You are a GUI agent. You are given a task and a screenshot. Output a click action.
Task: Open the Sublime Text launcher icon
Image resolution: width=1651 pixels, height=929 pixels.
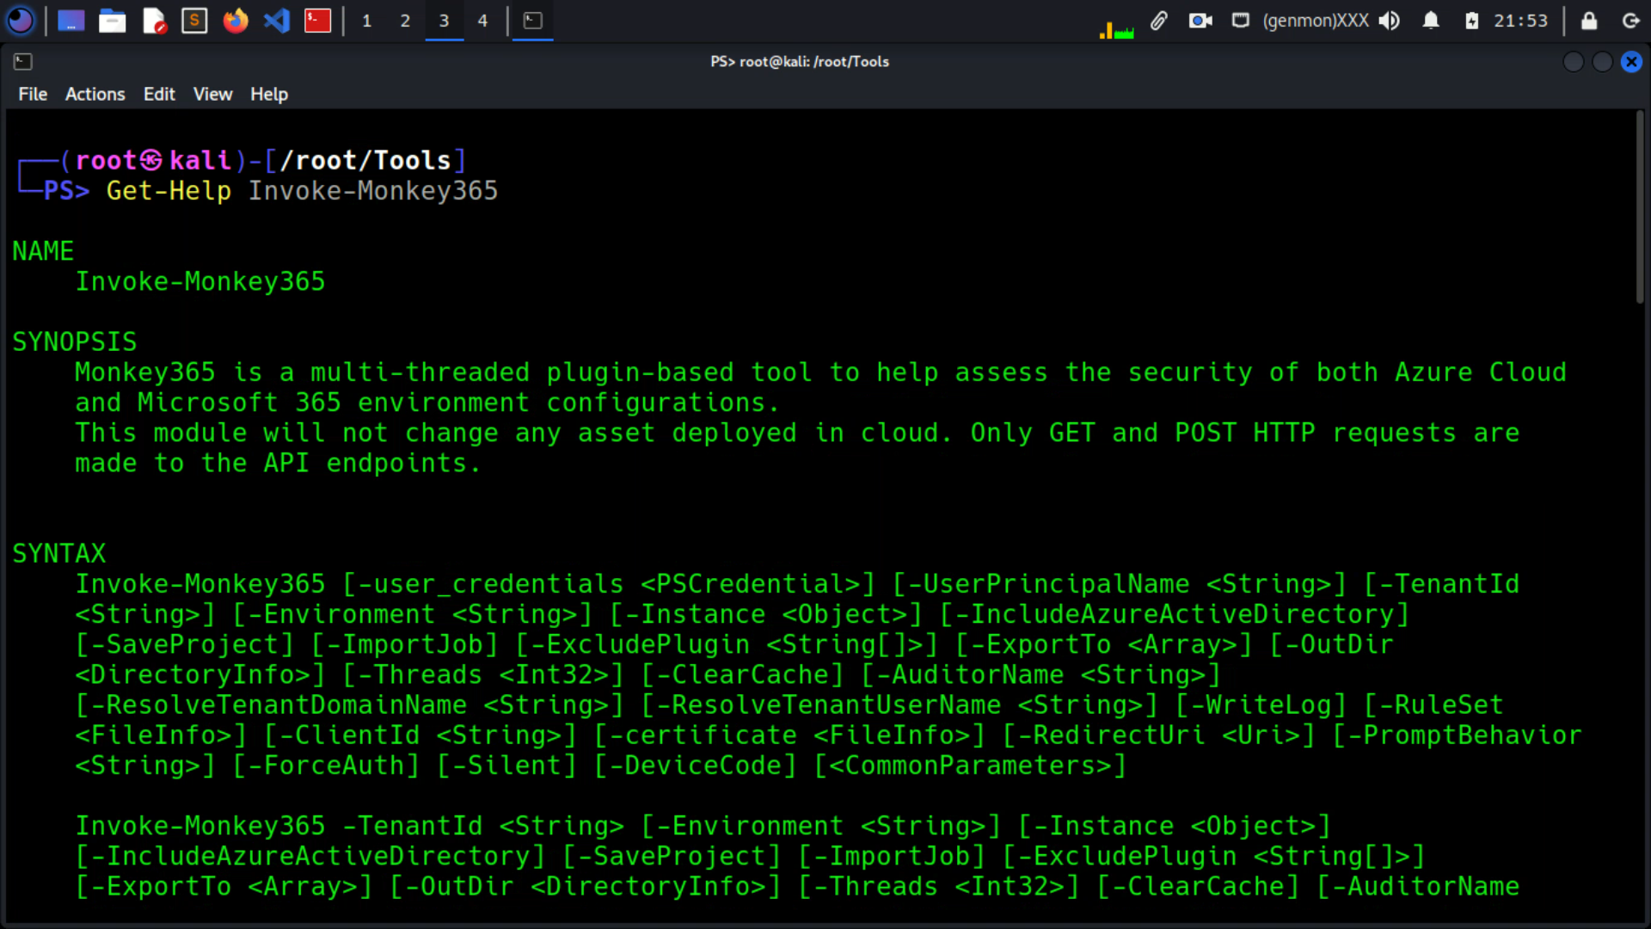pos(194,20)
